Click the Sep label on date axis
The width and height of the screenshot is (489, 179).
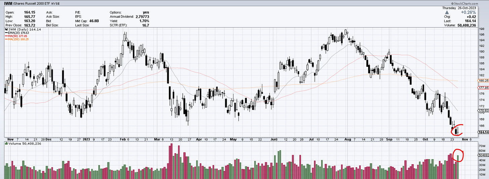(x=389, y=139)
